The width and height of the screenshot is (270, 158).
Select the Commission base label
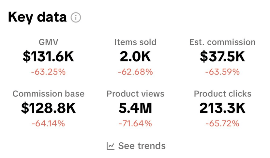48,94
